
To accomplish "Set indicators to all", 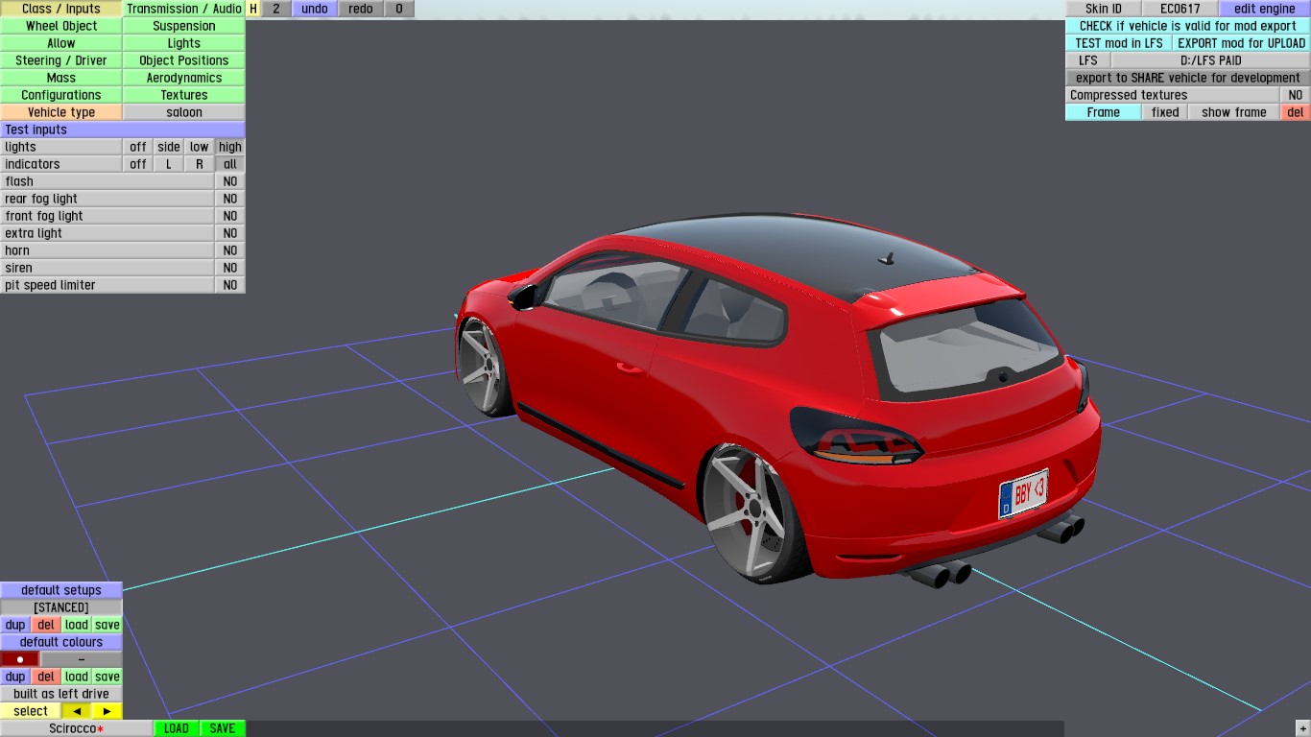I will pyautogui.click(x=230, y=164).
